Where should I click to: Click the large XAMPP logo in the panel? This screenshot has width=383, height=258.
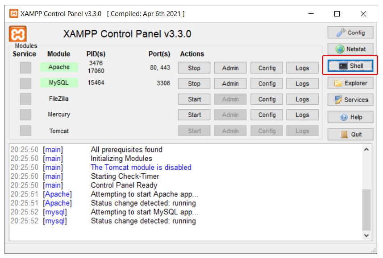pyautogui.click(x=18, y=34)
